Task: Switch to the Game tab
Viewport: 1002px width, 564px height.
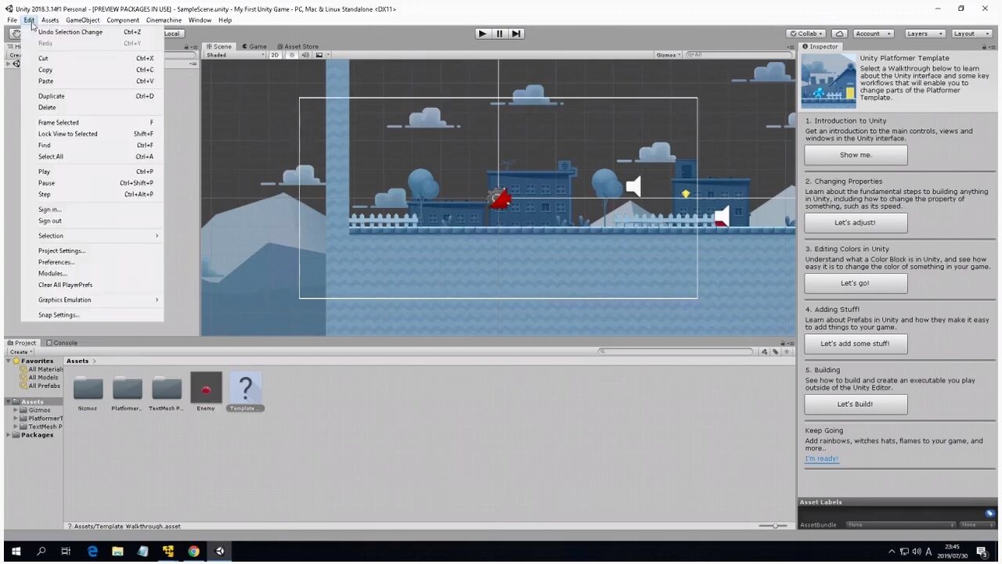Action: pos(254,46)
